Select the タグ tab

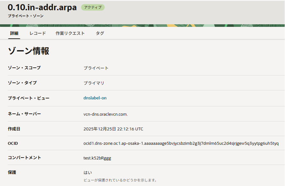point(100,33)
